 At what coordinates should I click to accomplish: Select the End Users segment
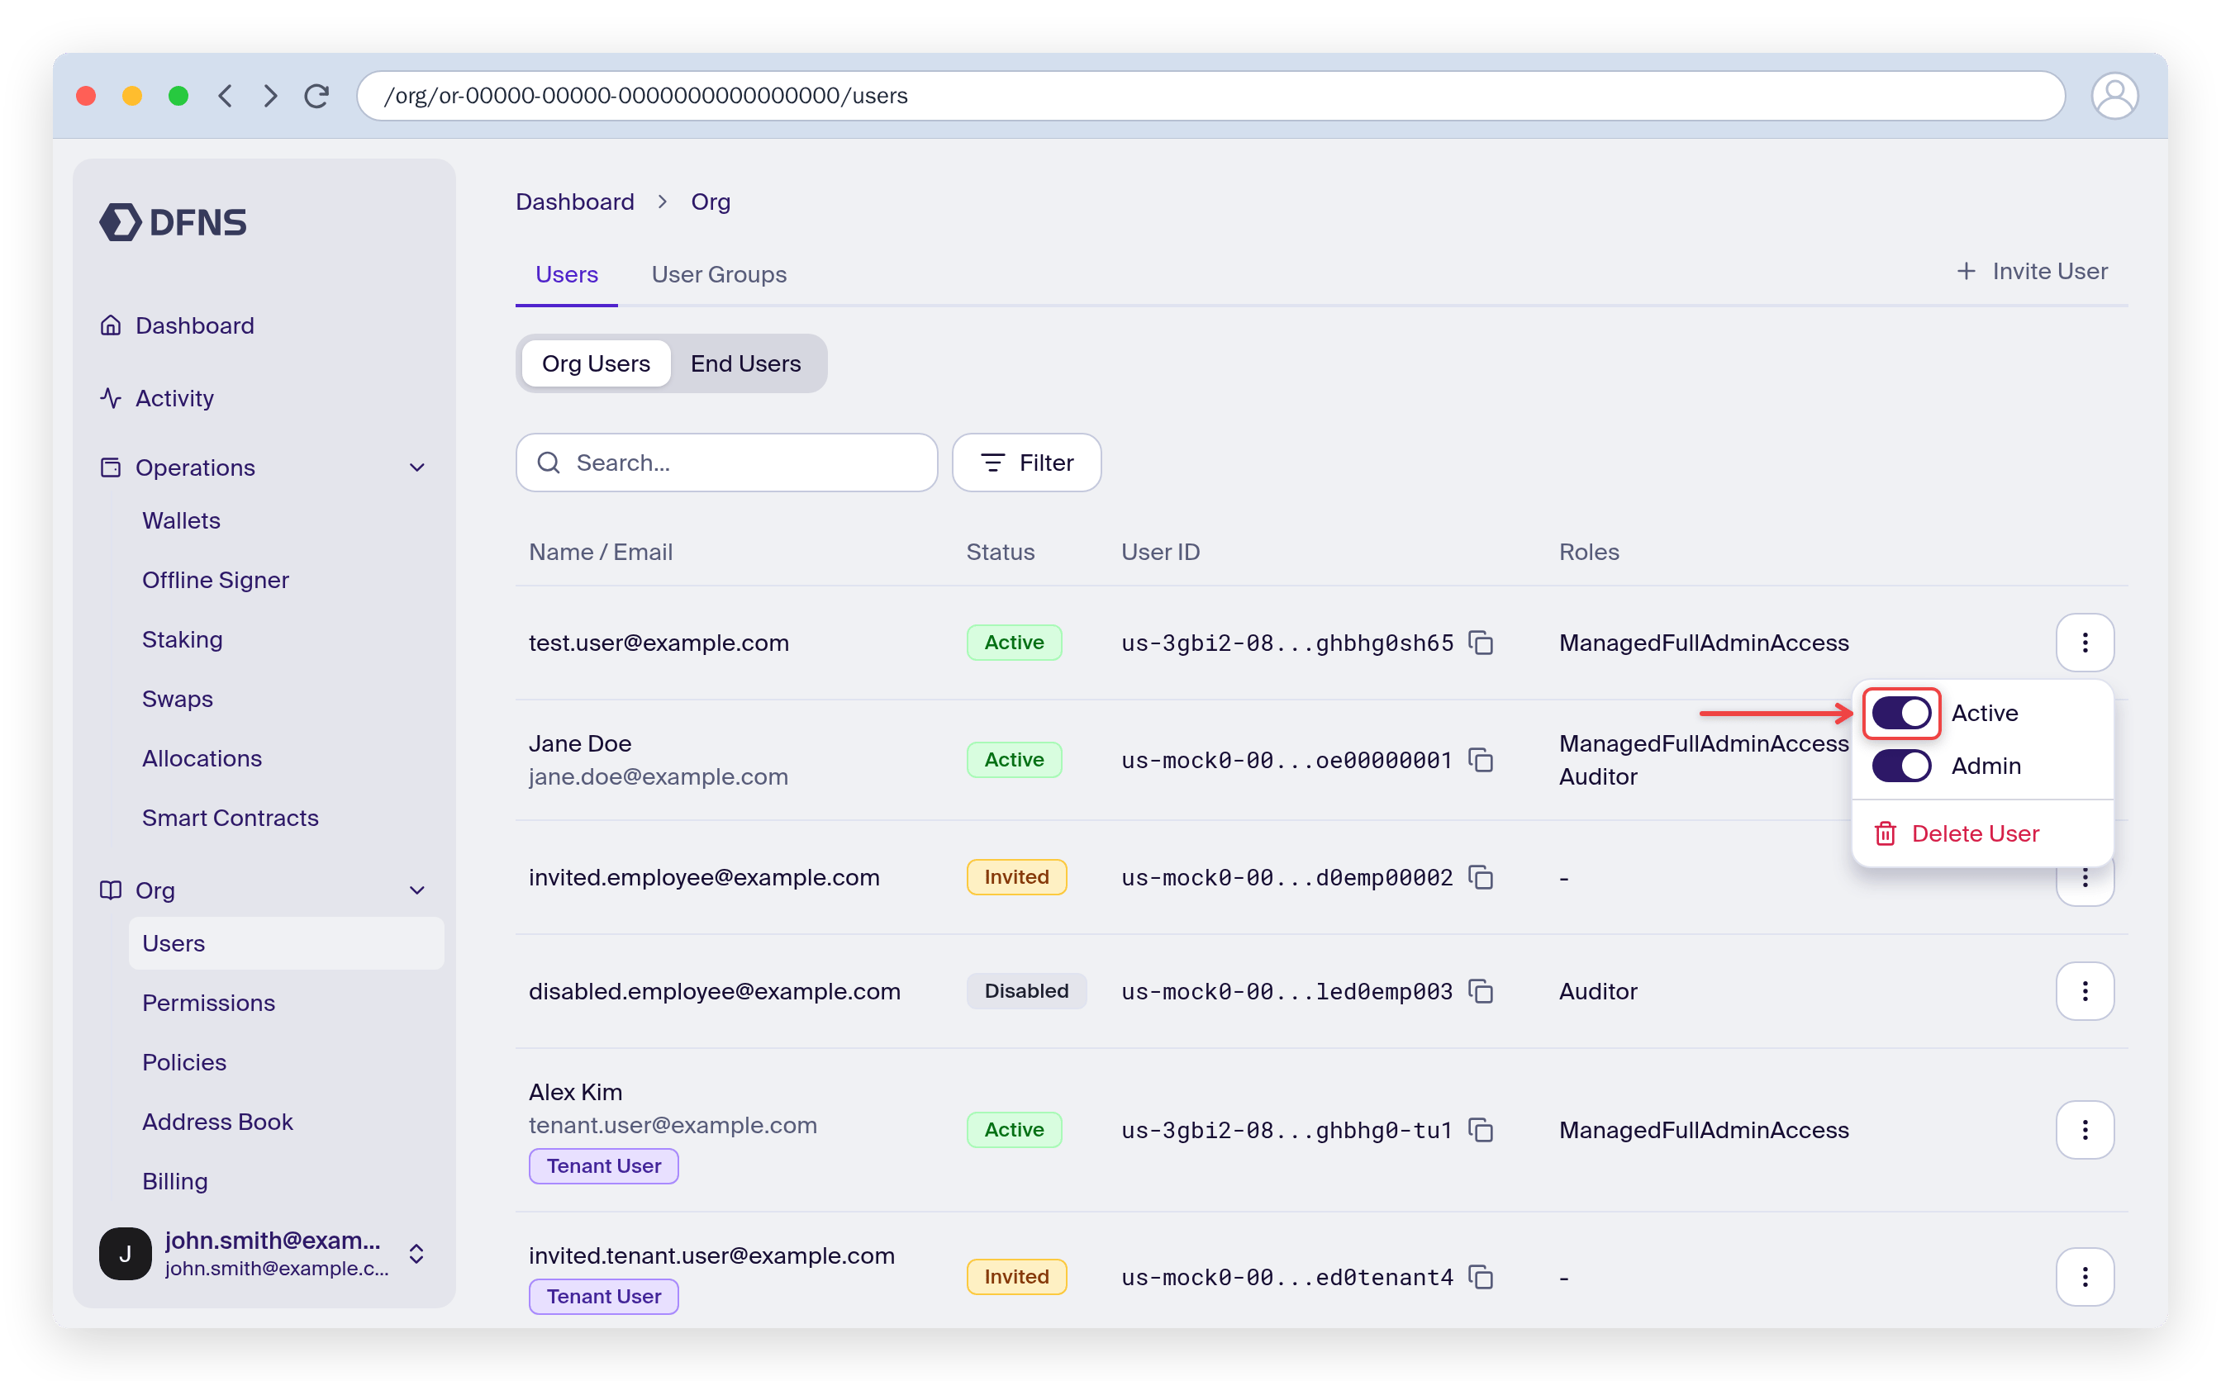click(745, 363)
